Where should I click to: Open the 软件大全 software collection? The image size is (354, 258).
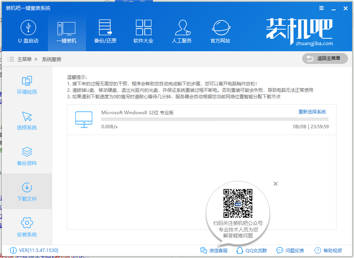[143, 32]
